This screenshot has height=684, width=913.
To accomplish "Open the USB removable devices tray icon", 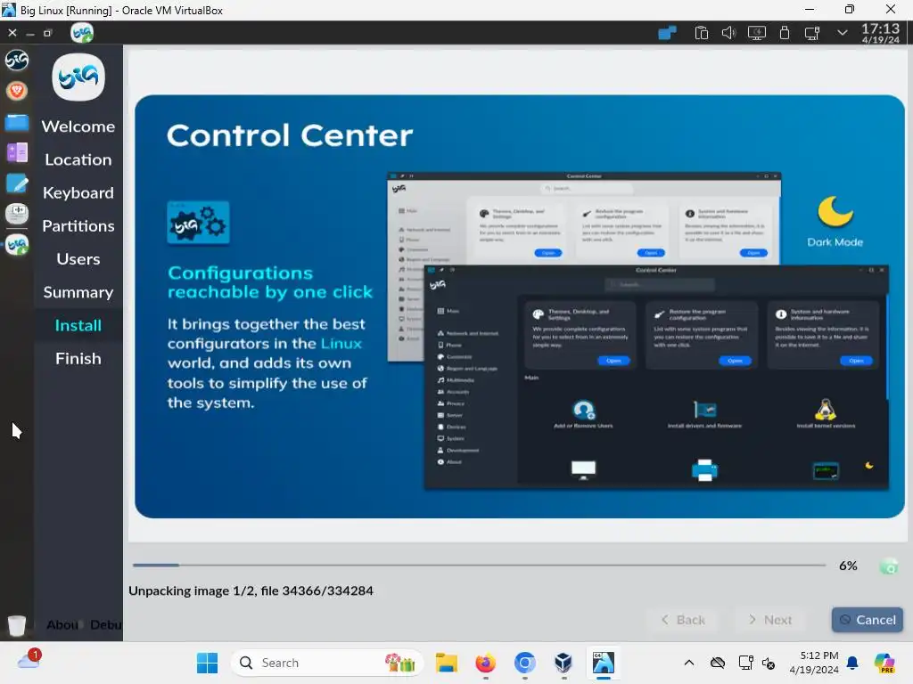I will 785,33.
